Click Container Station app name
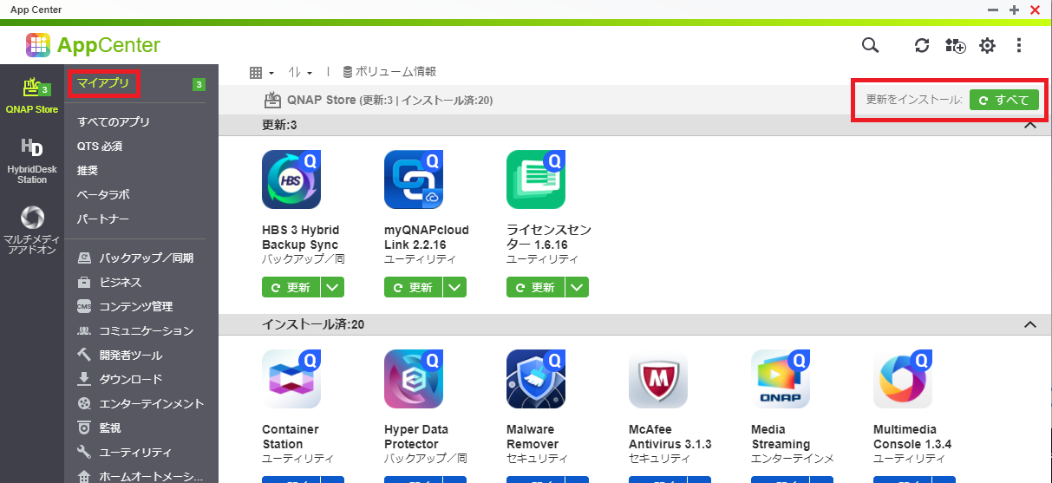The height and width of the screenshot is (483, 1052). [291, 437]
